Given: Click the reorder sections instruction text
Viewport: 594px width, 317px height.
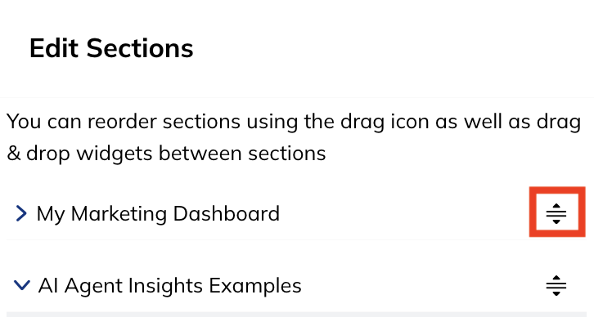Looking at the screenshot, I should point(294,137).
